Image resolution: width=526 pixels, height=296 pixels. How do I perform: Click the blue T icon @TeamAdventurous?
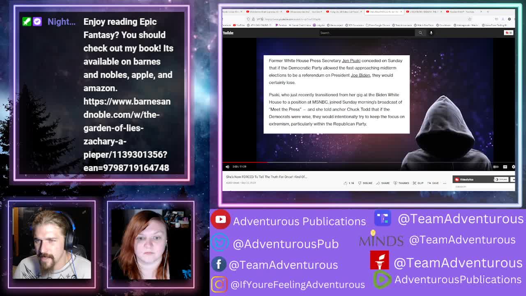click(383, 218)
